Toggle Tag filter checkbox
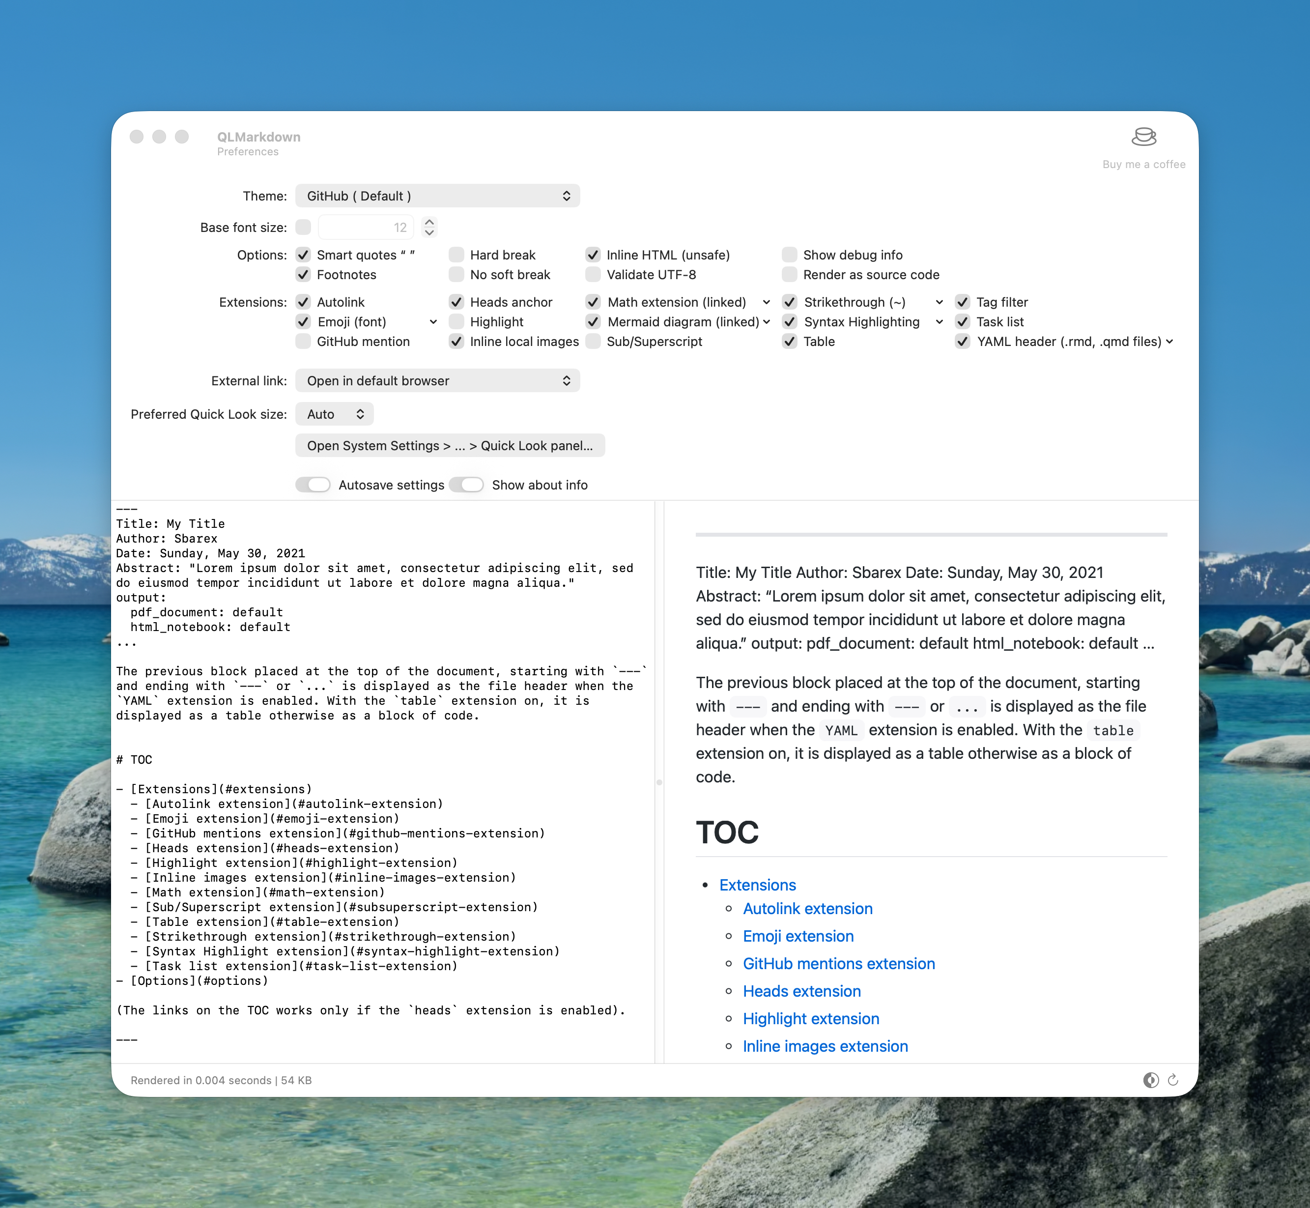The width and height of the screenshot is (1310, 1208). [x=962, y=302]
